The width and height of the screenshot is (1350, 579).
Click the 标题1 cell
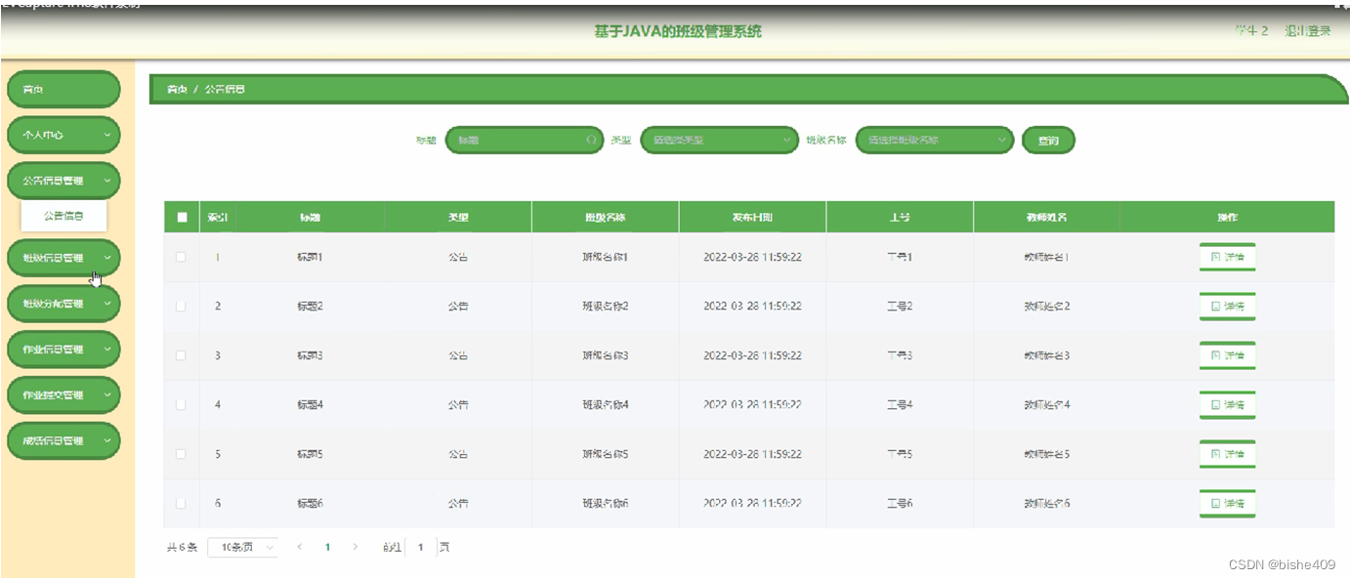coord(310,257)
